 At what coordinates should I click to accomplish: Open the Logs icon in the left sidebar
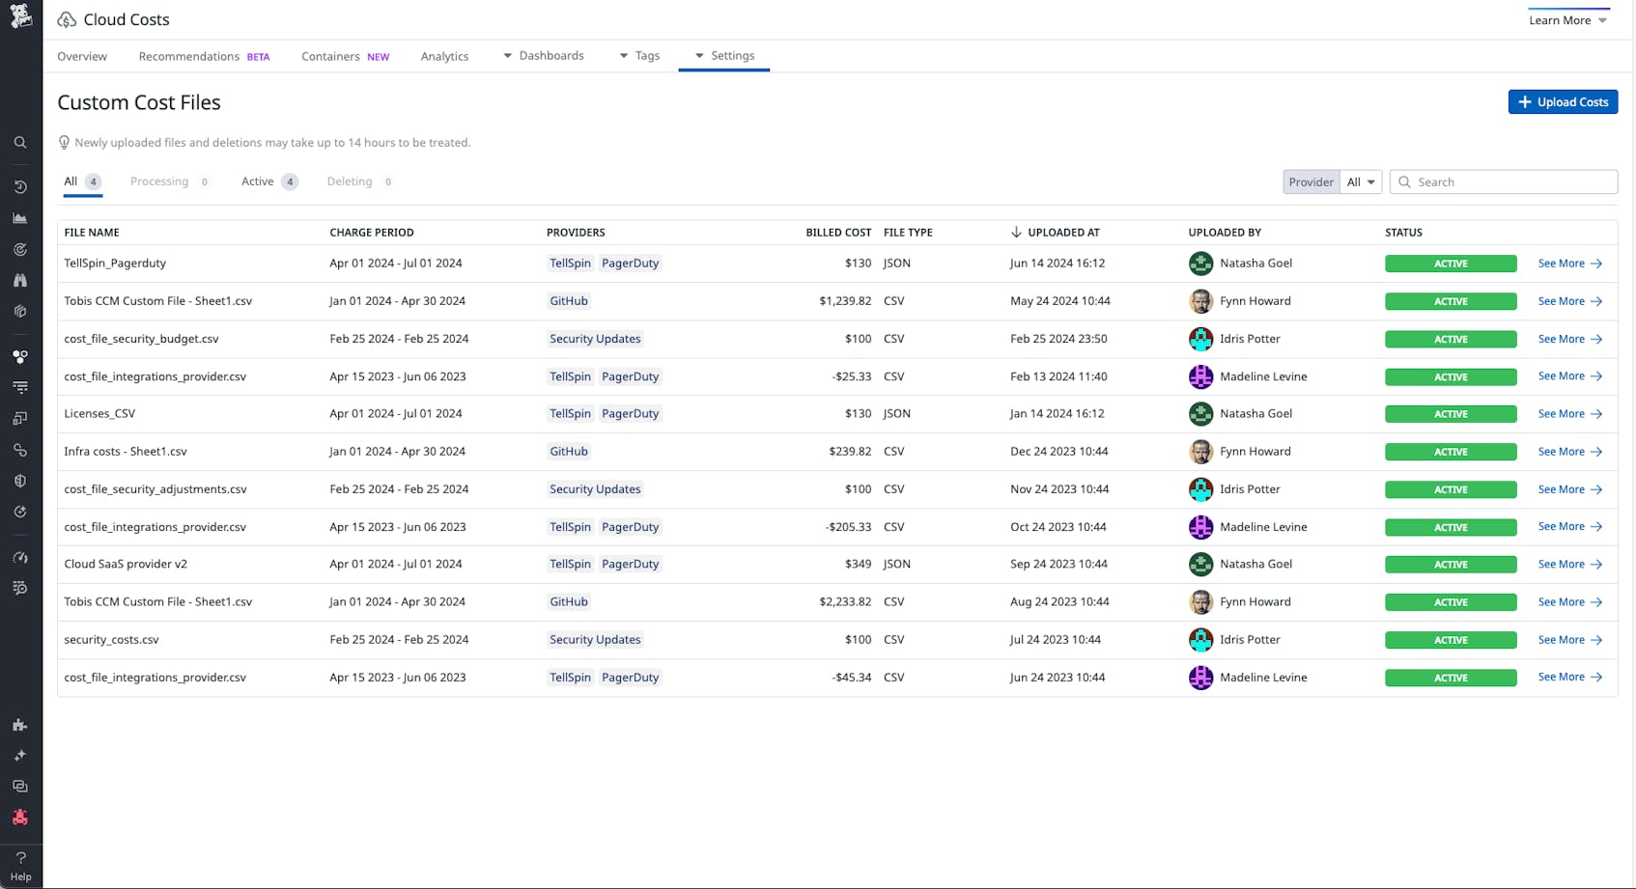[x=20, y=387]
